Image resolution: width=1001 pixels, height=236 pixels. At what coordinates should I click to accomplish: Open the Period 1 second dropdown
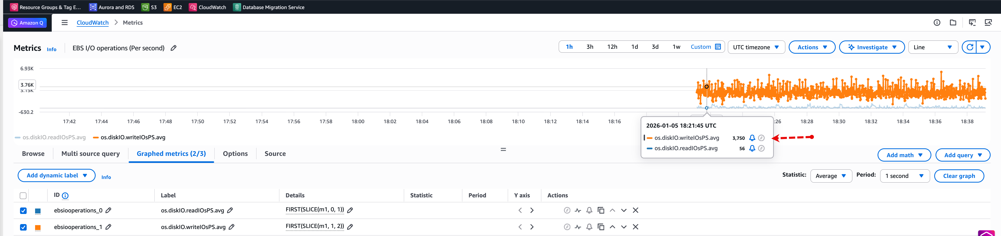[905, 176]
